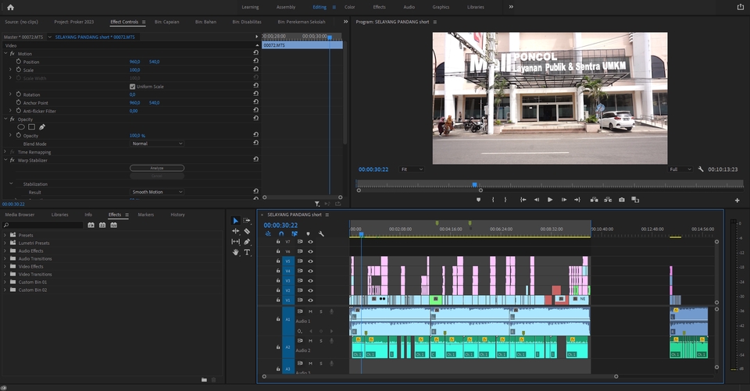This screenshot has height=391, width=750.
Task: Show more workspaces overflow chevron
Action: coord(511,7)
